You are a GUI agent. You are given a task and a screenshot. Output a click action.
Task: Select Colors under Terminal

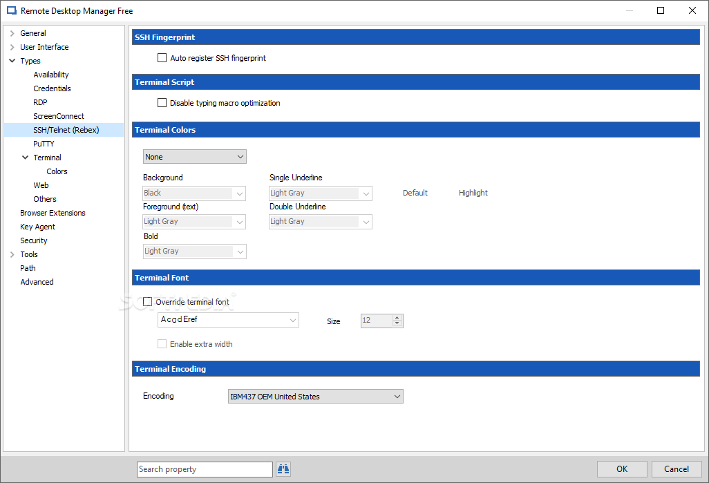coord(57,171)
